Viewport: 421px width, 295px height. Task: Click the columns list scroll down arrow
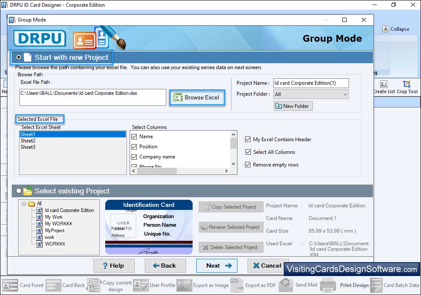click(233, 164)
